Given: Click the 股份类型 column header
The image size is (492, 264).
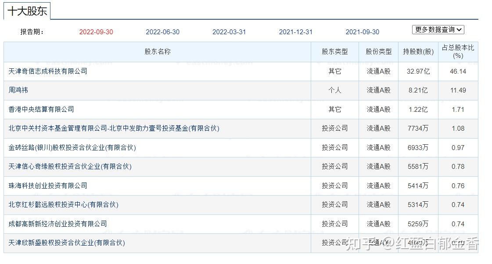Looking at the screenshot, I should (379, 52).
